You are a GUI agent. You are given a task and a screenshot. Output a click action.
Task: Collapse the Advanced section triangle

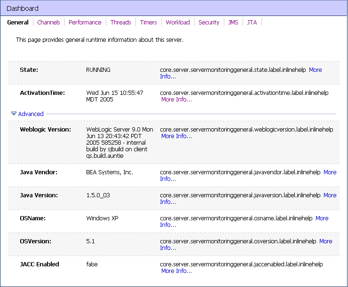pos(14,114)
